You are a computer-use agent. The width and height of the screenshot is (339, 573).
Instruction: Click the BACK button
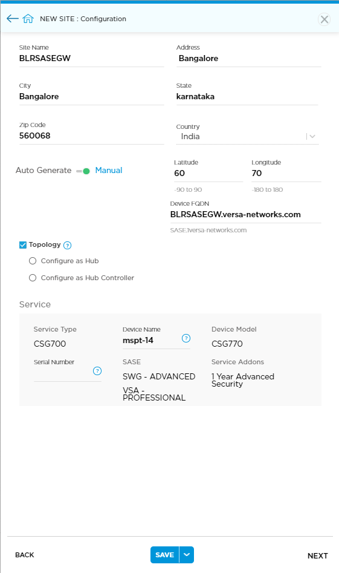tap(25, 555)
